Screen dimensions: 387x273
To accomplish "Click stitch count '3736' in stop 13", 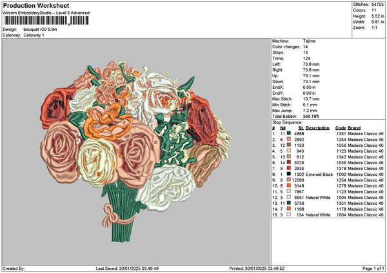I will click(x=299, y=203).
